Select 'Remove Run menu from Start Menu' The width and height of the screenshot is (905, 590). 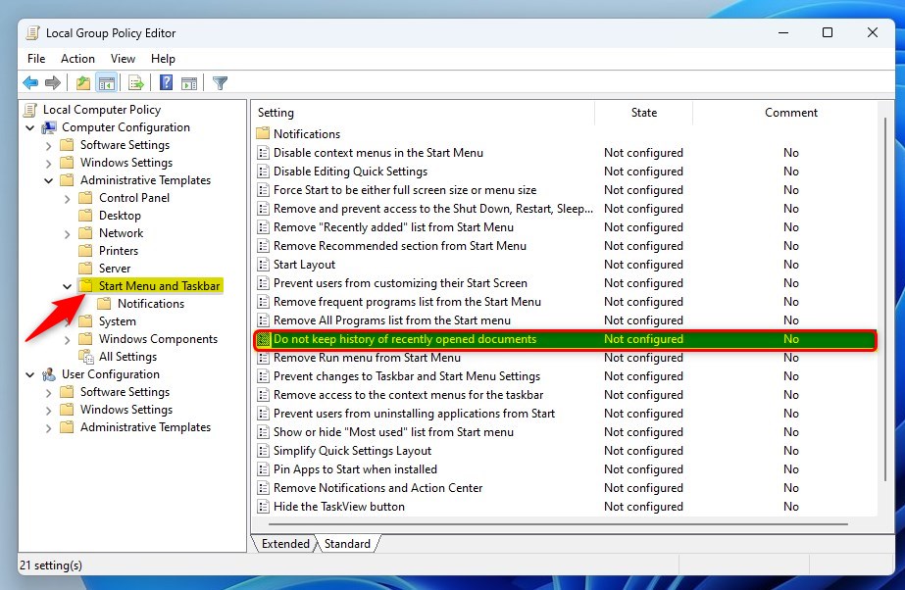pyautogui.click(x=367, y=358)
